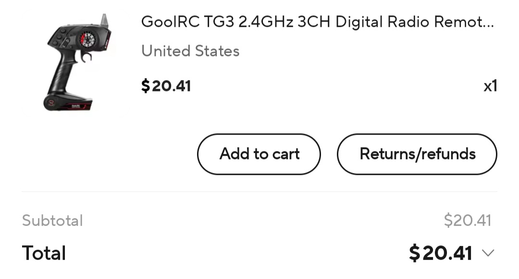This screenshot has height=279, width=519.
Task: Open the GoolRC TG3 2.4GHz product title
Action: 317,22
